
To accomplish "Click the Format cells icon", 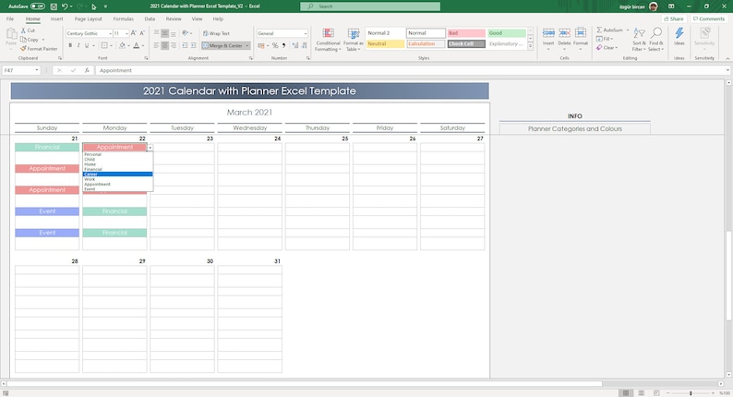I will point(581,33).
